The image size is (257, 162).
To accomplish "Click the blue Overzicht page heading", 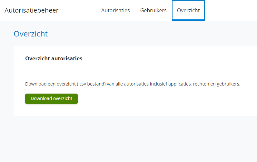I will [x=31, y=34].
